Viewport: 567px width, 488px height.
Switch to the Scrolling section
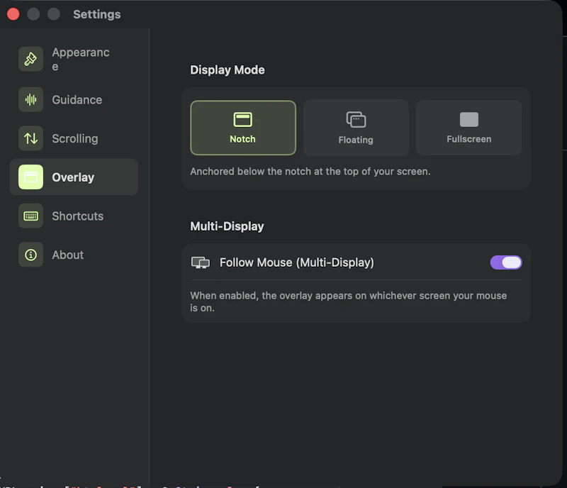point(74,138)
